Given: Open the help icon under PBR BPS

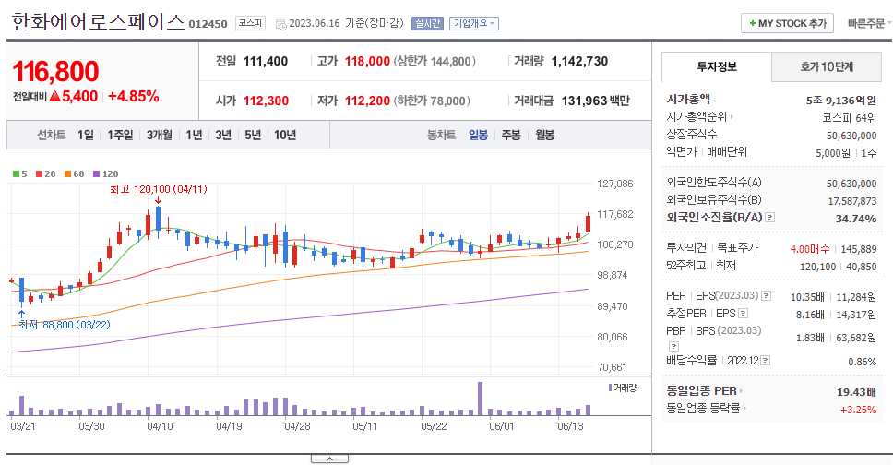Looking at the screenshot, I should pyautogui.click(x=673, y=346).
